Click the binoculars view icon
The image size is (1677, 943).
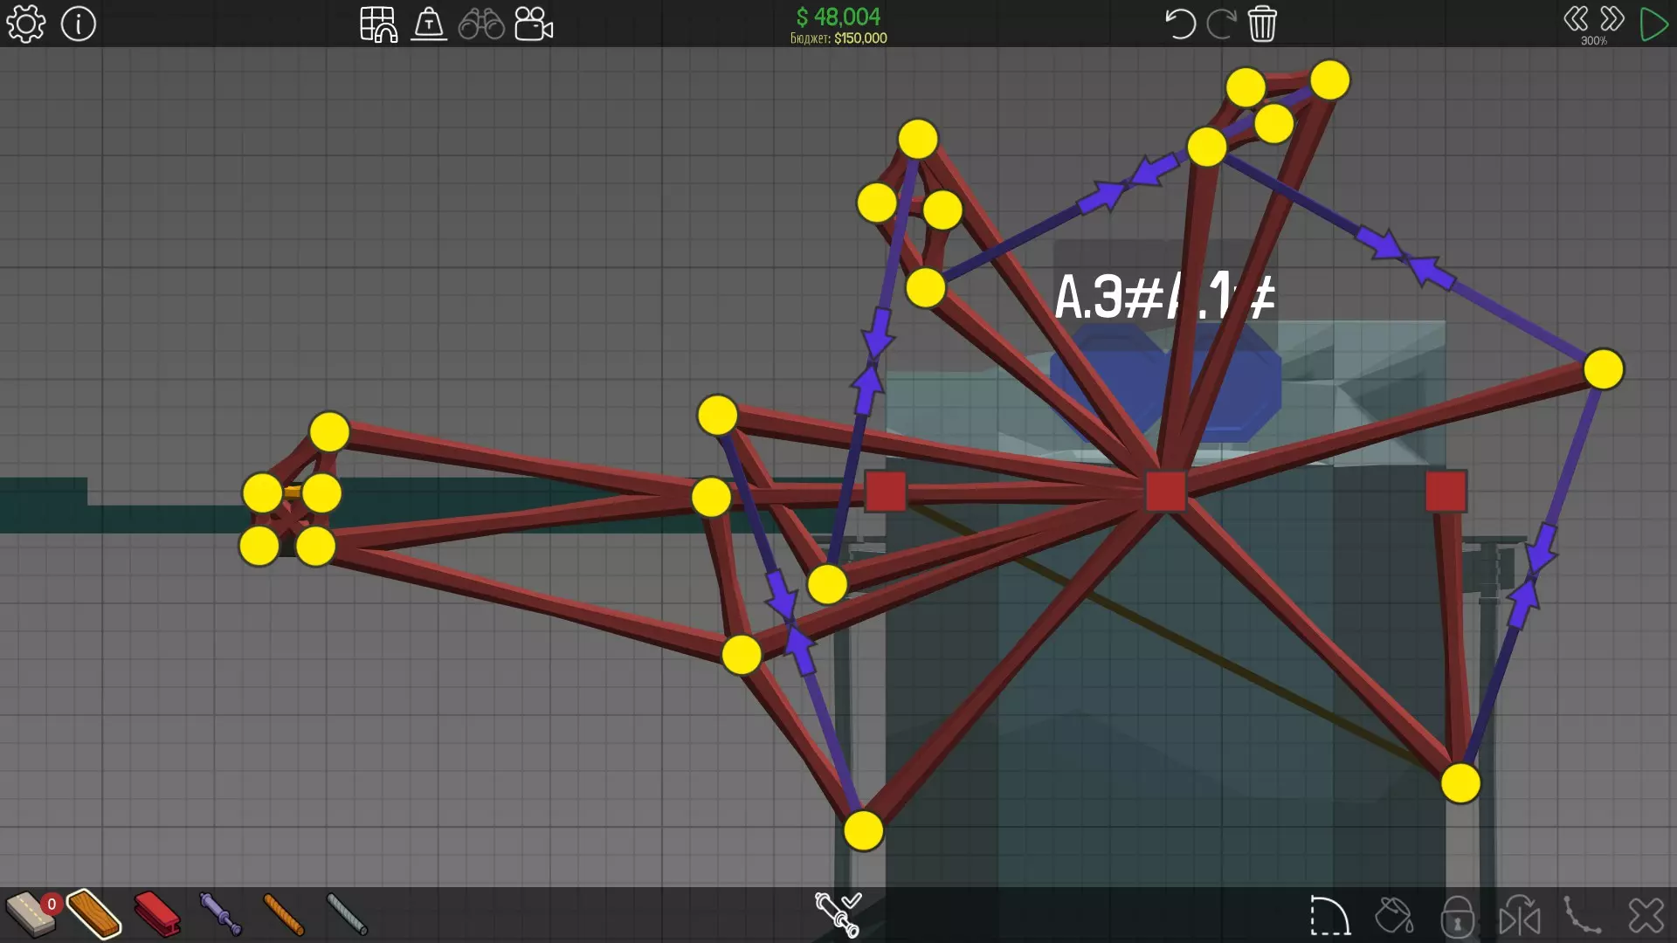tap(481, 24)
